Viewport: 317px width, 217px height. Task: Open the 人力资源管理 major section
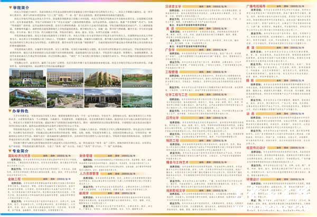click(x=90, y=173)
